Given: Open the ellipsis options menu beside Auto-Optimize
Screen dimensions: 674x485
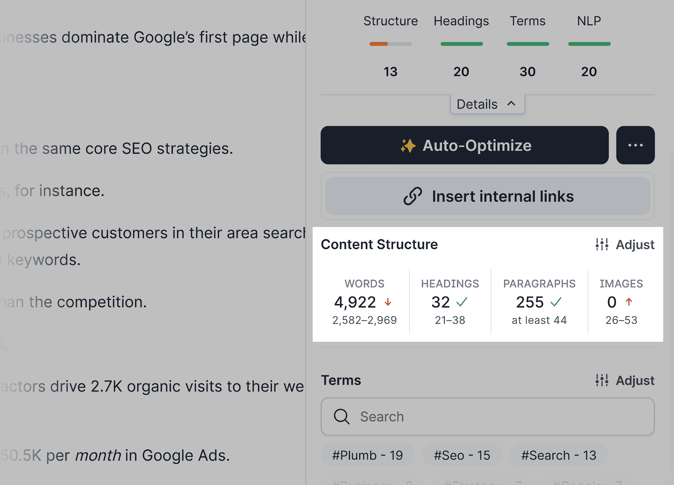Looking at the screenshot, I should point(635,145).
